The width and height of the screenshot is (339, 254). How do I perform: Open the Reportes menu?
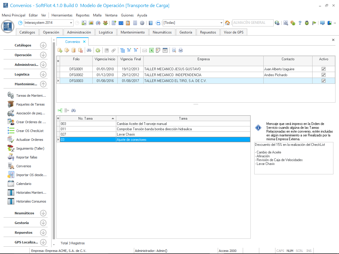point(82,15)
